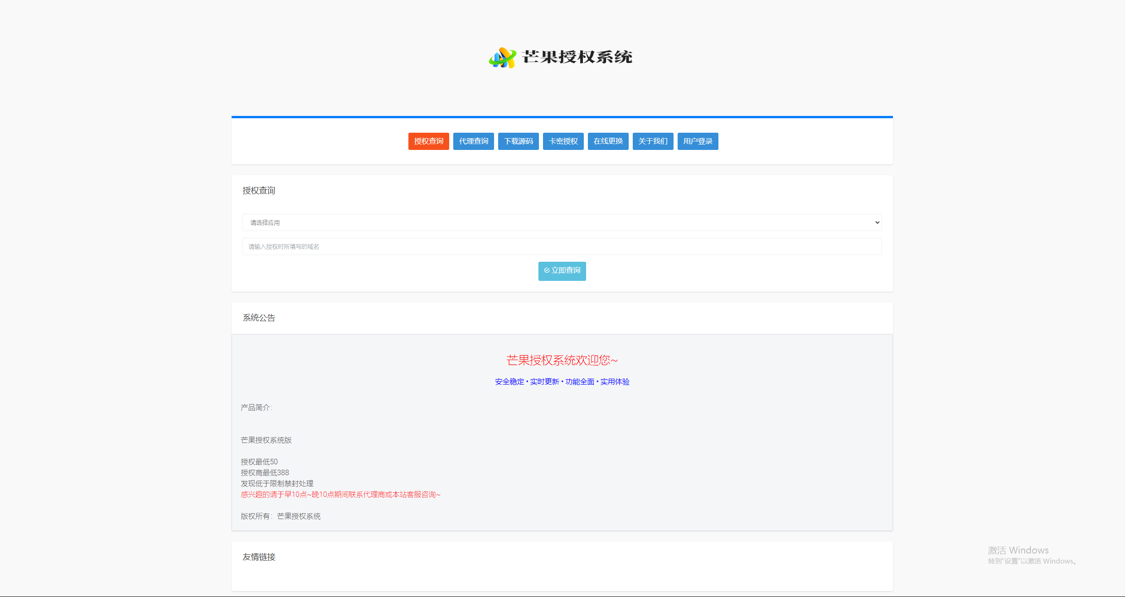
Task: Click the 代理查询 navigation button
Action: (474, 140)
